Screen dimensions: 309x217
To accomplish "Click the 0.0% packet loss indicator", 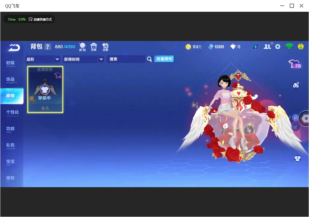I will pos(22,19).
